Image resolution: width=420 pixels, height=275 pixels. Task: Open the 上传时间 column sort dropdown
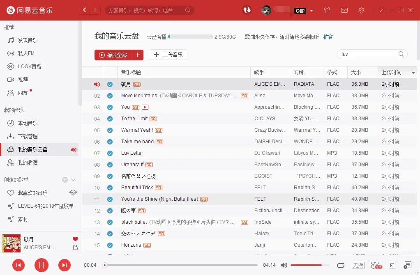click(x=413, y=72)
